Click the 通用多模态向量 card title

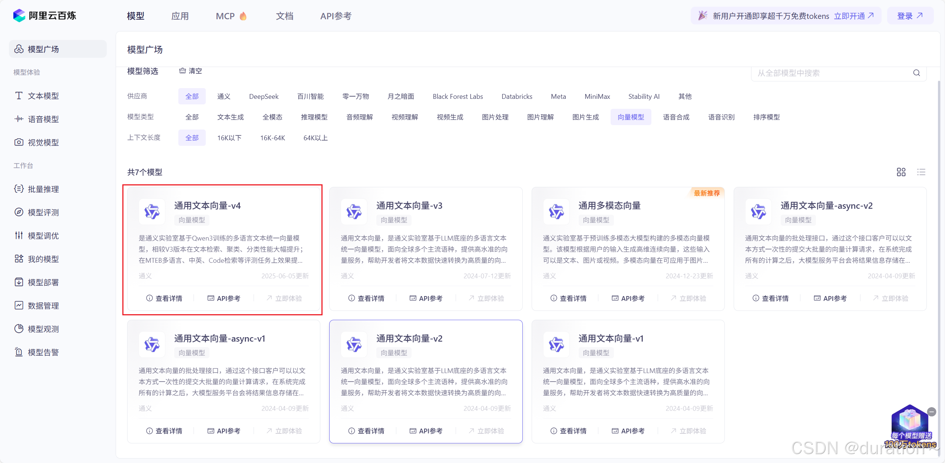[609, 205]
